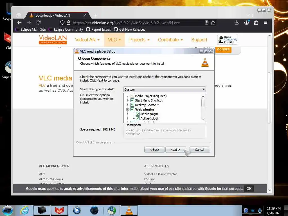Bookmark this page with the star icon
Screen dimensions: 288x216
coord(213,22)
